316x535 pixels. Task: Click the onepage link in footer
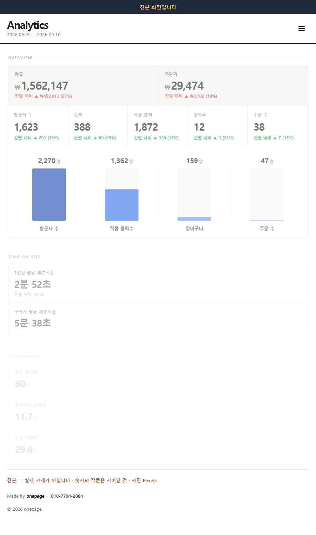point(35,496)
